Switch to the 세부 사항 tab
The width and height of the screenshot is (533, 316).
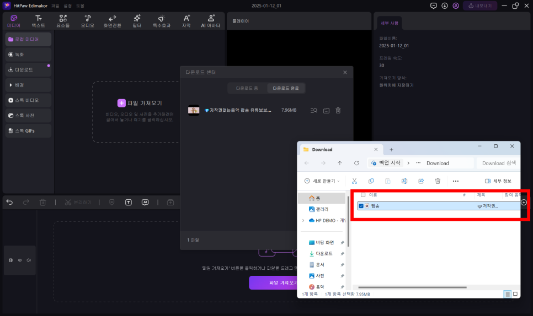(x=390, y=23)
